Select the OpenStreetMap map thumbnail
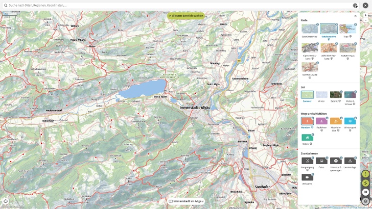 [x=309, y=29]
